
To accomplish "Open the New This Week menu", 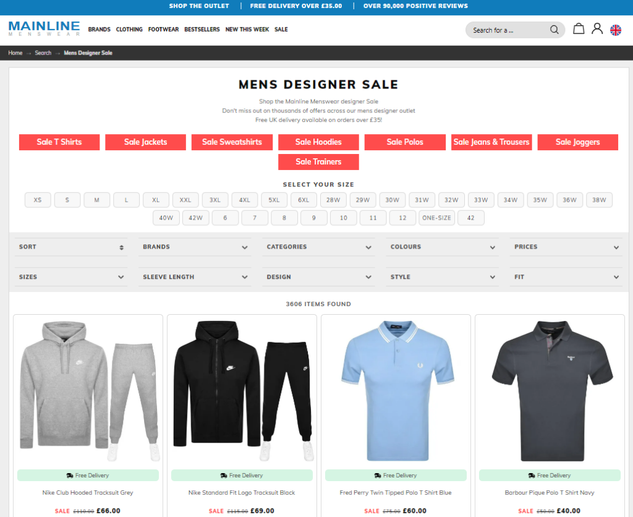I will coord(247,30).
